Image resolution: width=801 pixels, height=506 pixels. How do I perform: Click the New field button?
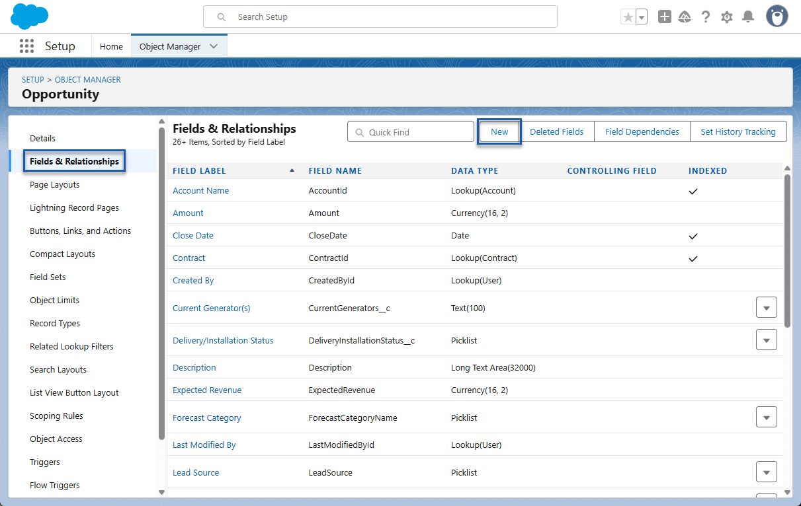(x=499, y=131)
